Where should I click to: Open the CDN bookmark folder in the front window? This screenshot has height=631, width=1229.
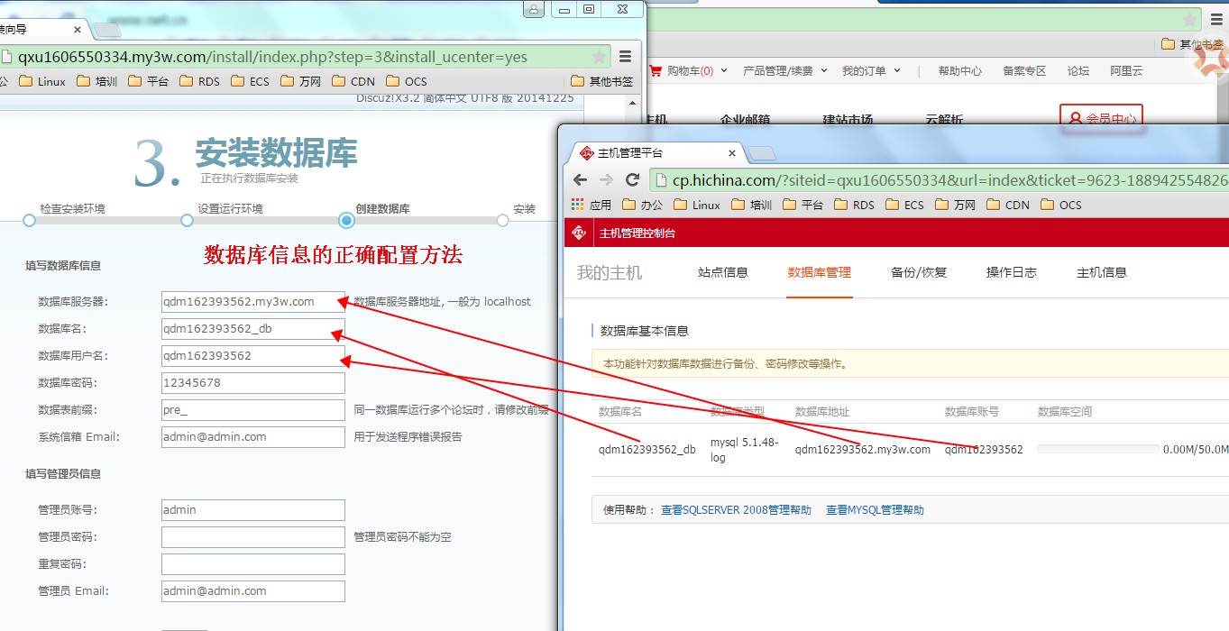(1008, 205)
